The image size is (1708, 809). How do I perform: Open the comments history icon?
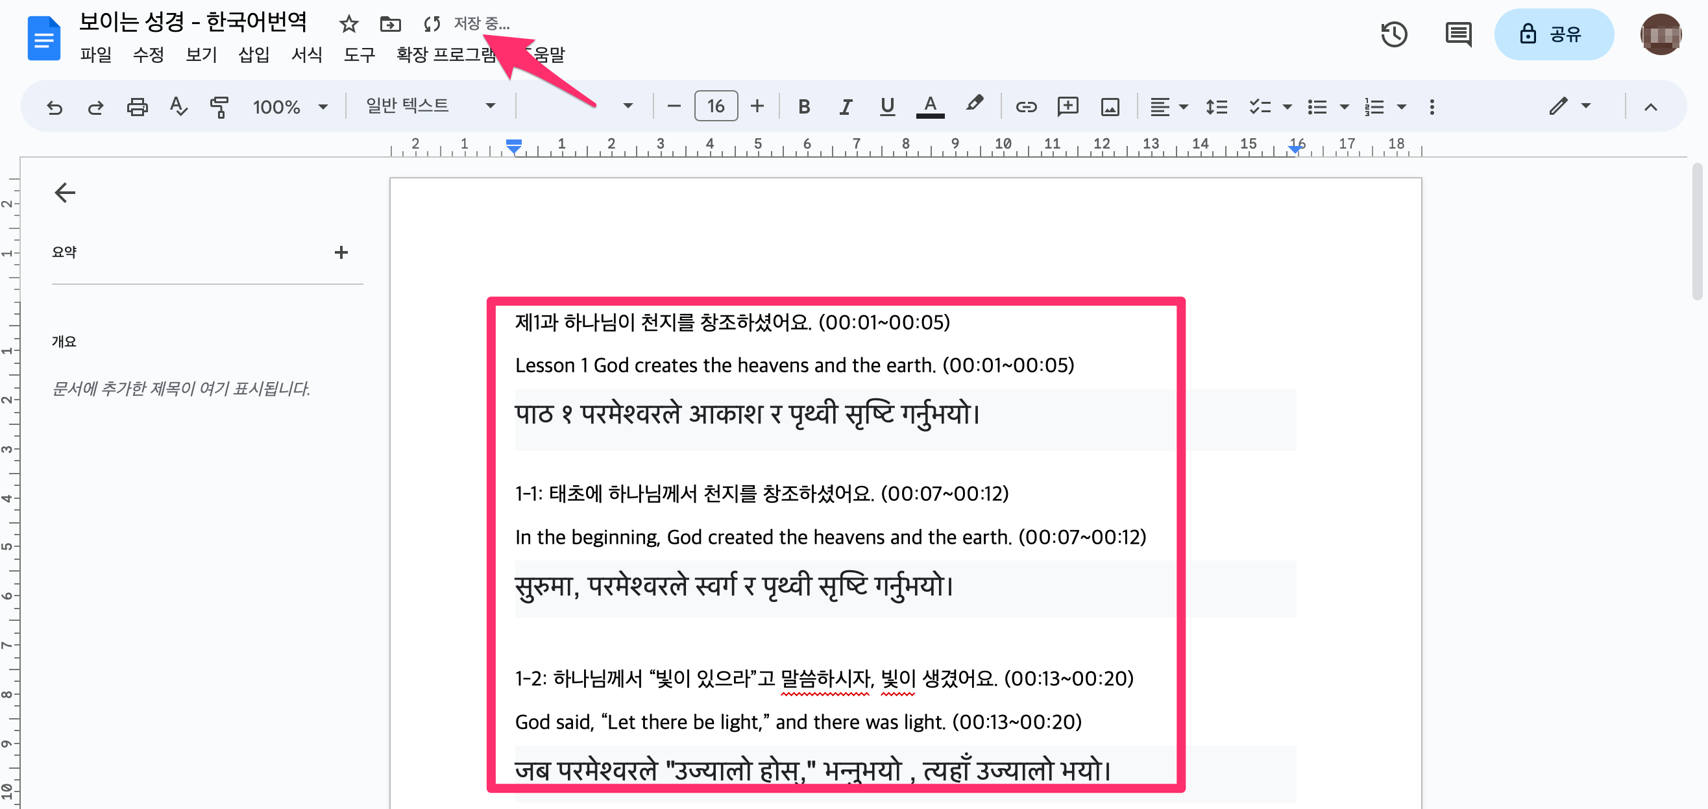[1458, 34]
